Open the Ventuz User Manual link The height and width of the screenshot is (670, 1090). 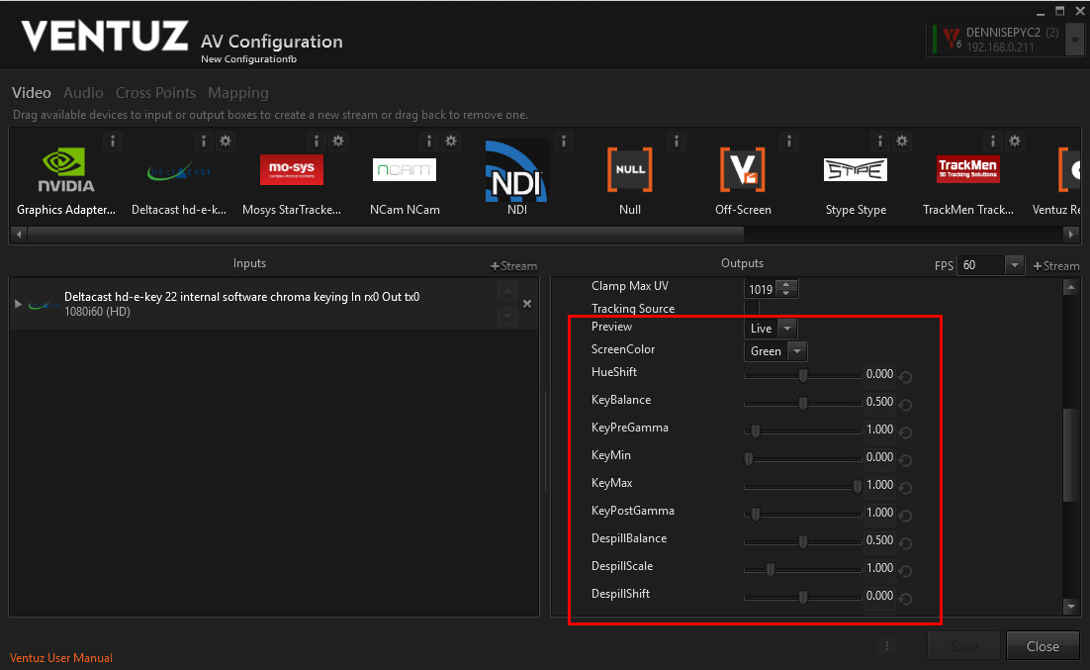(61, 658)
